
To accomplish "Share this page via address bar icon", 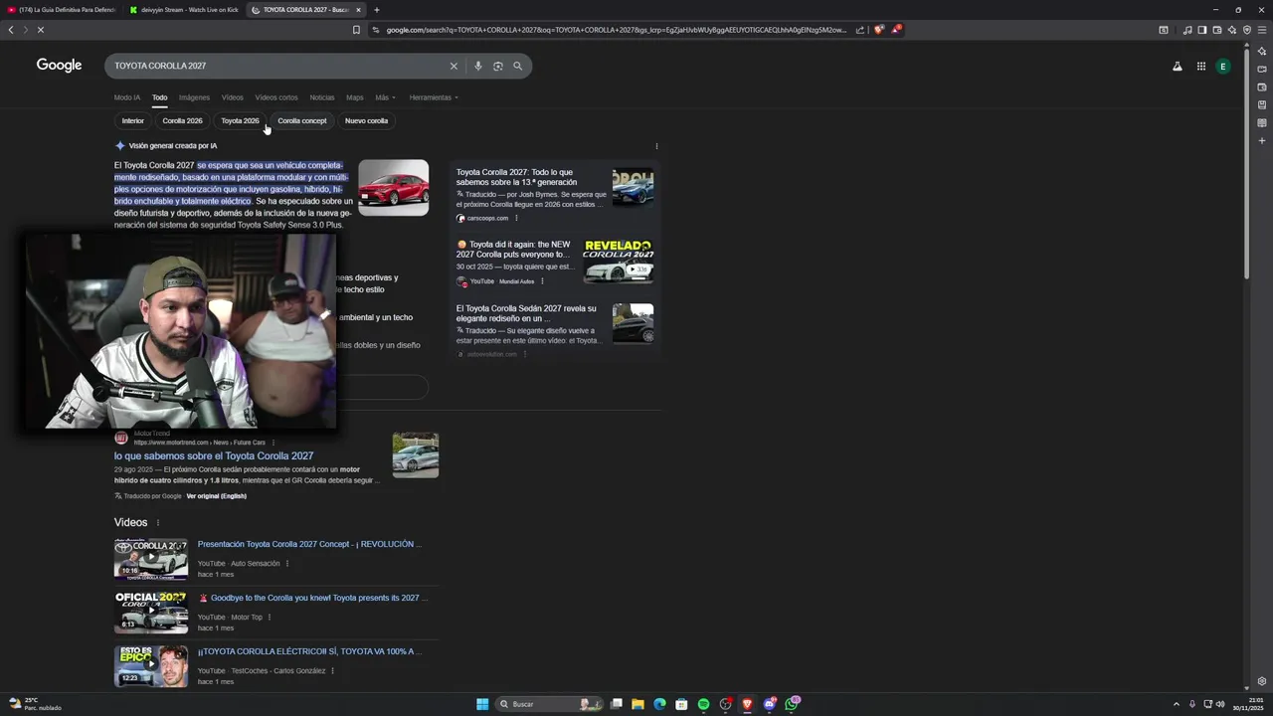I will (x=860, y=30).
